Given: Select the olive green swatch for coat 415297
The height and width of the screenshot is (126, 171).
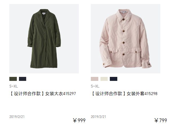Looking at the screenshot, I should [x=13, y=79].
